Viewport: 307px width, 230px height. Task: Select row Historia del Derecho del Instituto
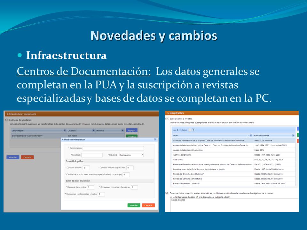pos(233,165)
